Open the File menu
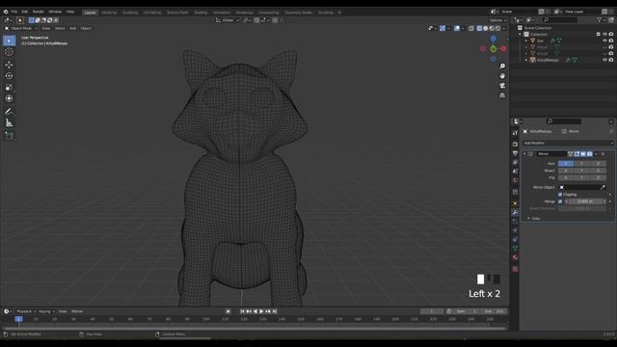The width and height of the screenshot is (617, 347). click(14, 12)
